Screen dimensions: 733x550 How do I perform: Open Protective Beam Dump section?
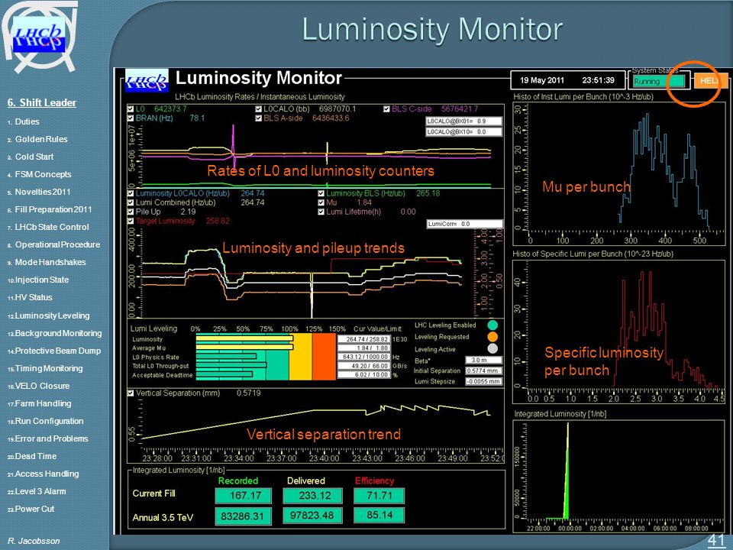pyautogui.click(x=57, y=351)
